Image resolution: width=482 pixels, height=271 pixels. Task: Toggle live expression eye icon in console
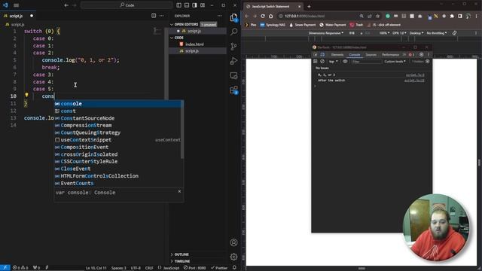click(345, 62)
